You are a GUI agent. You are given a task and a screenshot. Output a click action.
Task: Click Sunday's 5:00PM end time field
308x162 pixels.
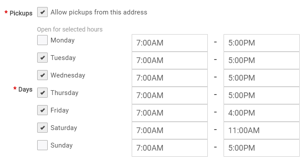tap(262, 148)
